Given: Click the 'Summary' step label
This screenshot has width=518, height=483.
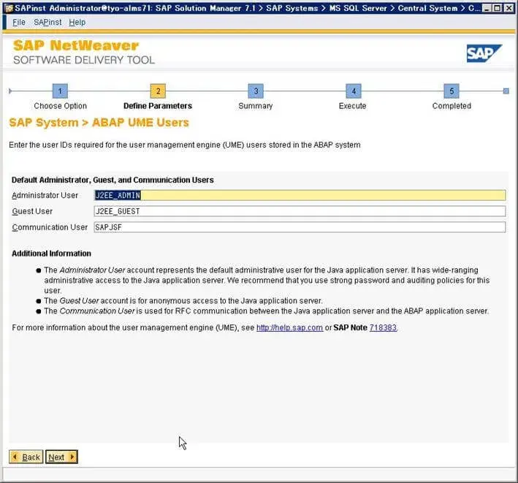Looking at the screenshot, I should pos(256,106).
